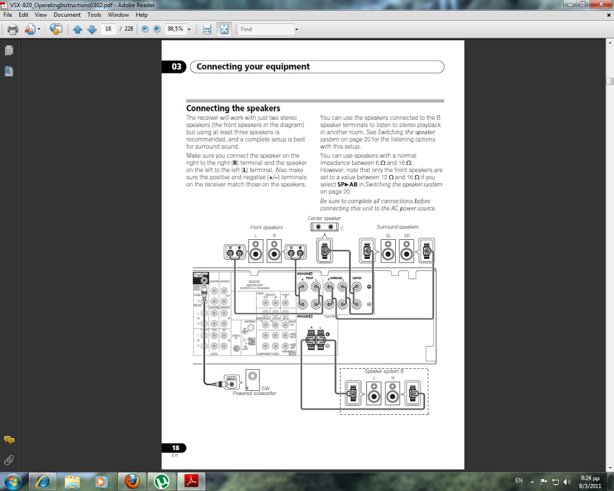
Task: Click the Print icon in toolbar
Action: (x=13, y=29)
